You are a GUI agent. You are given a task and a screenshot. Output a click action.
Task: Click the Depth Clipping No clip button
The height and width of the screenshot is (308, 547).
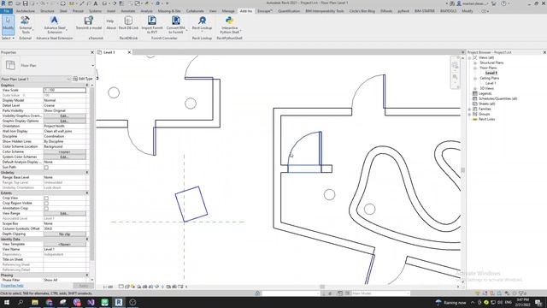click(x=65, y=234)
